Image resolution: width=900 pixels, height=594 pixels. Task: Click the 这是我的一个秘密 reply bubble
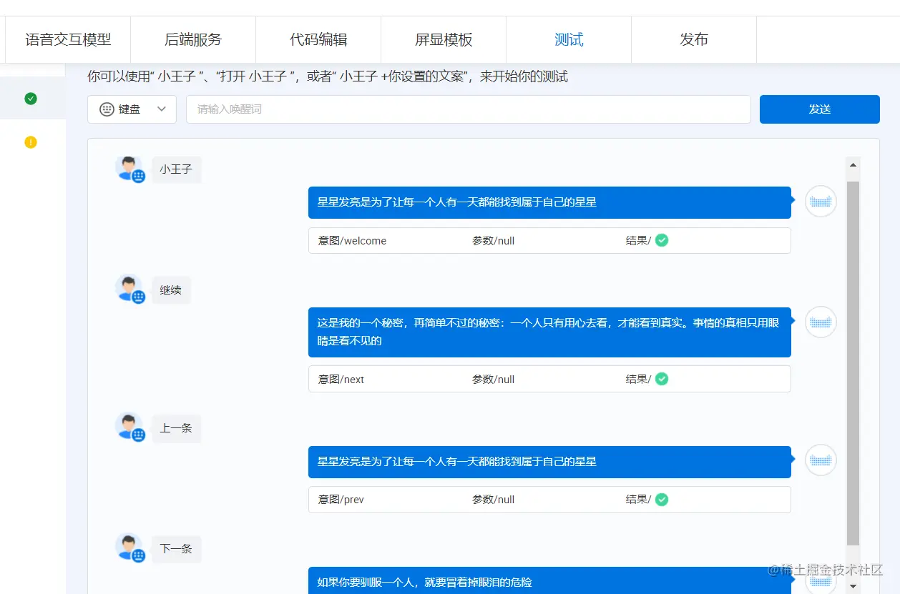549,332
